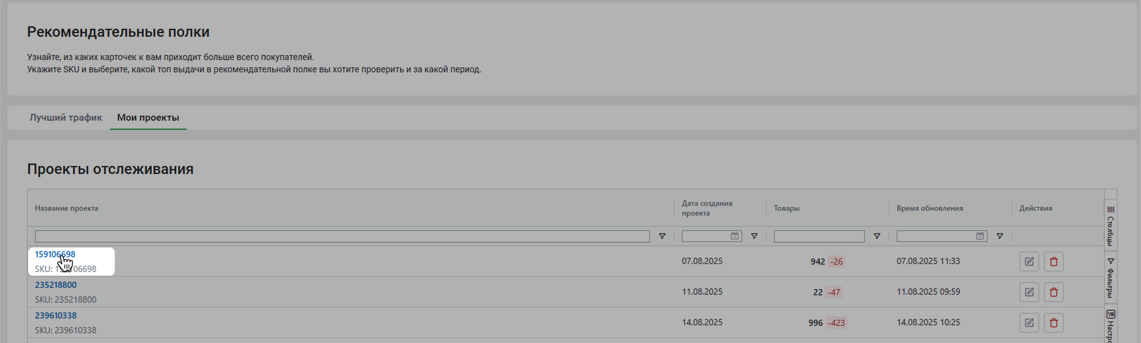Screen dimensions: 1141x343
Task: Expand Фильтры side panel
Action: 1110,277
